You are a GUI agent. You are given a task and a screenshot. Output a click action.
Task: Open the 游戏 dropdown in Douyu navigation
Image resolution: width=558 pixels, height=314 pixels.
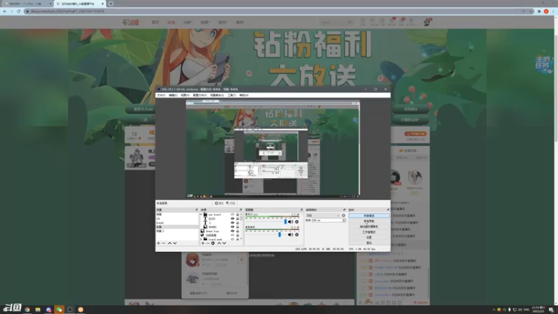[x=223, y=22]
